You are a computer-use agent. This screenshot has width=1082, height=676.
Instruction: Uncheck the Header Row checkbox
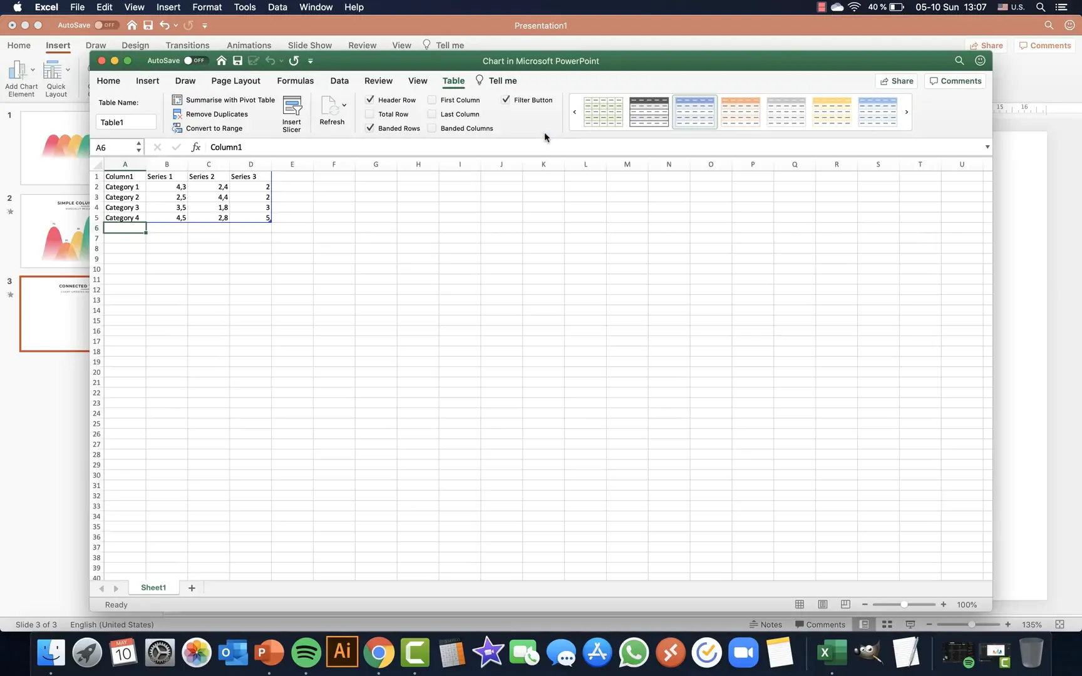click(x=370, y=100)
